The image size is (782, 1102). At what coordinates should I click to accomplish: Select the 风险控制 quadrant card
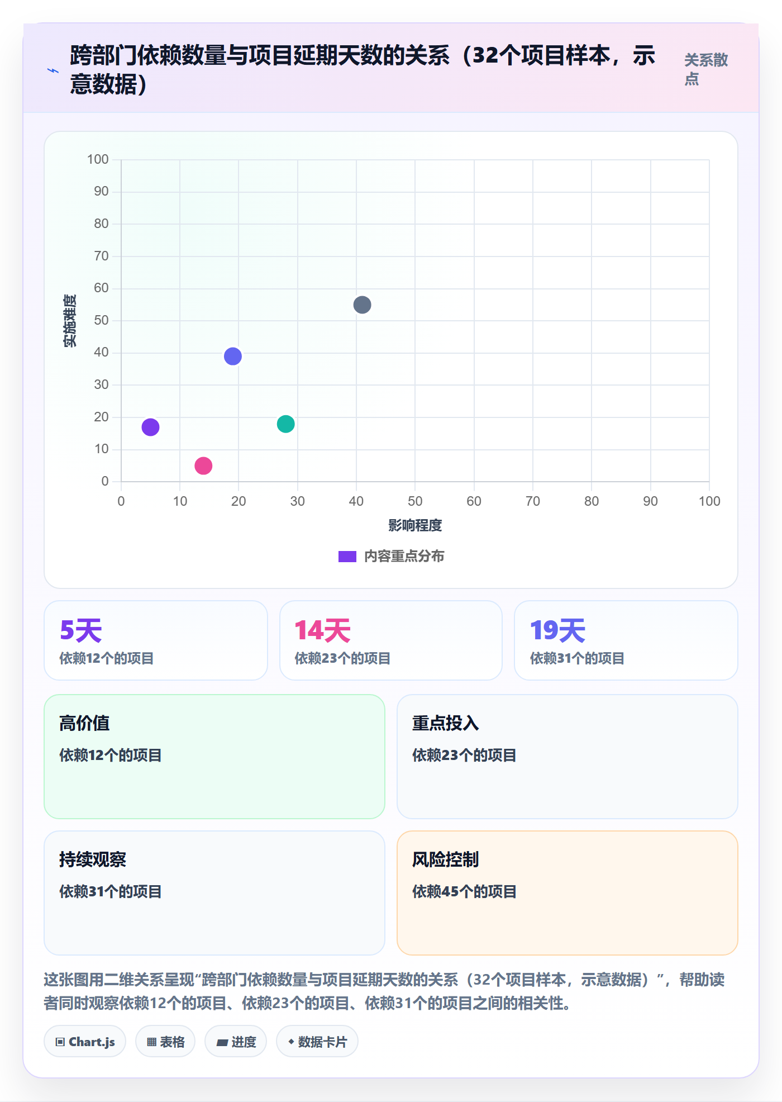click(568, 893)
